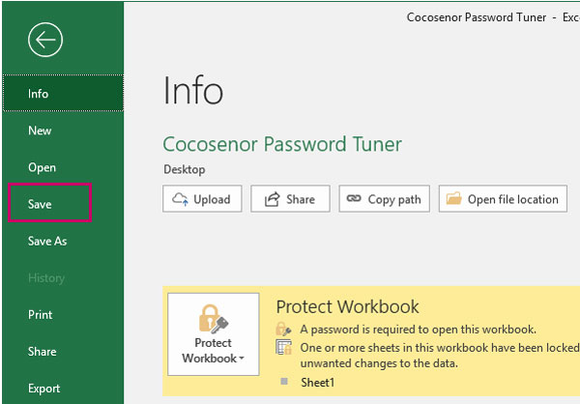
Task: Open the Info menu item
Action: tap(63, 93)
